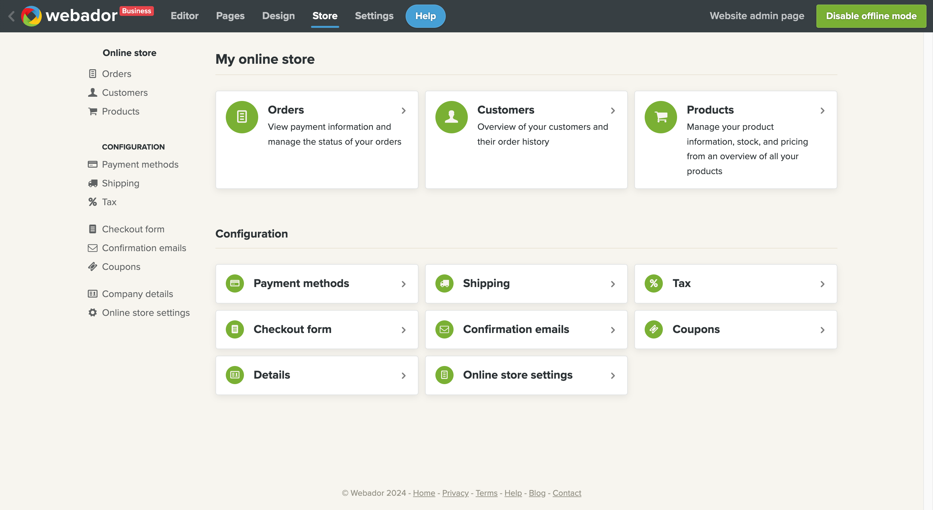This screenshot has width=933, height=510.
Task: Click the green Products cart icon
Action: coord(660,117)
